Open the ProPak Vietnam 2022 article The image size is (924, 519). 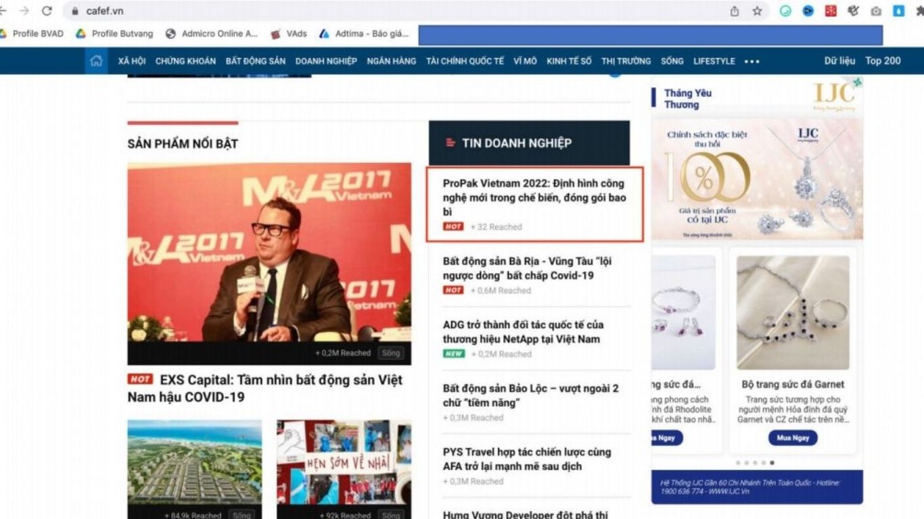tap(534, 197)
